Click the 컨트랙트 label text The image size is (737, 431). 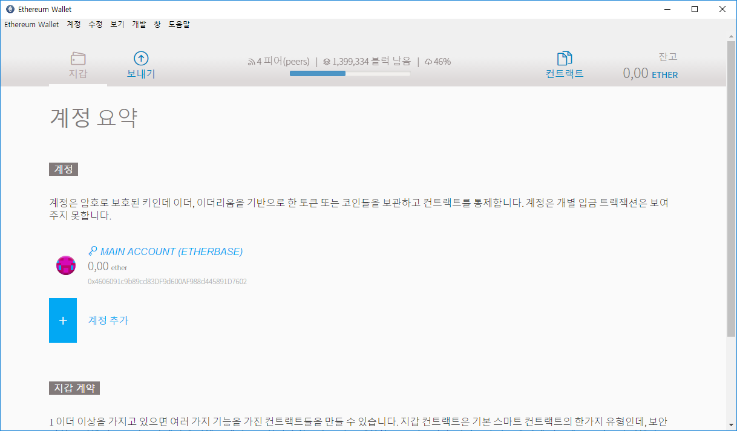click(565, 74)
